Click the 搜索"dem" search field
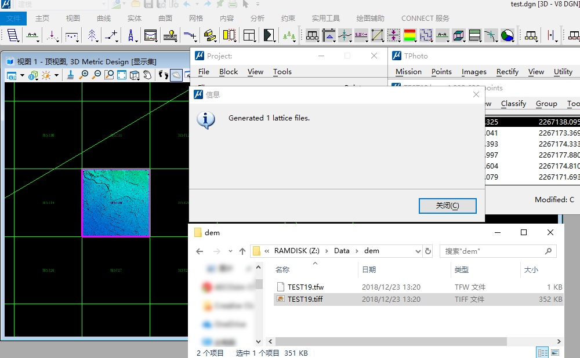Image resolution: width=580 pixels, height=358 pixels. 493,251
